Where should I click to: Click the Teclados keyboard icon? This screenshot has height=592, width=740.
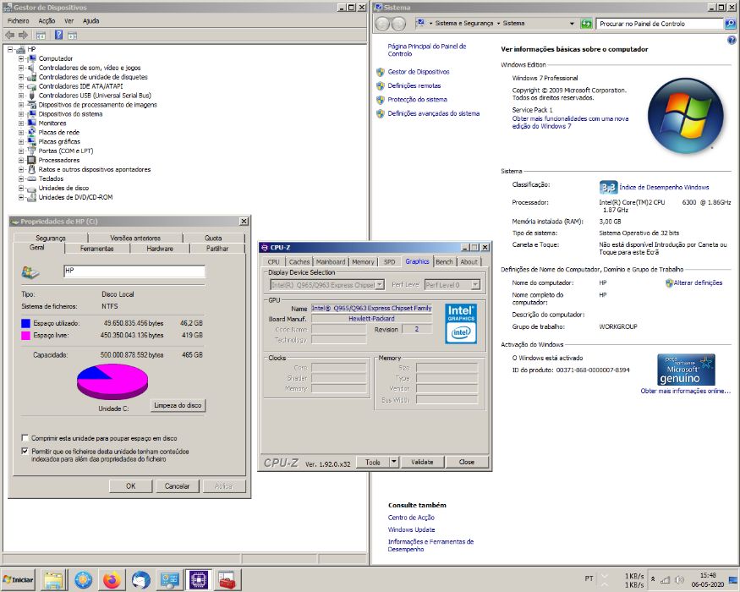point(31,178)
